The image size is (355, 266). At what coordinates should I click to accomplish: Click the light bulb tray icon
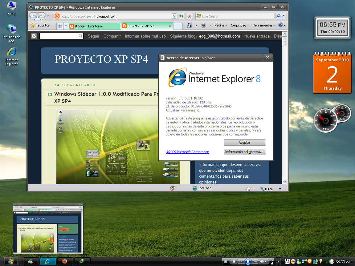pyautogui.click(x=320, y=261)
